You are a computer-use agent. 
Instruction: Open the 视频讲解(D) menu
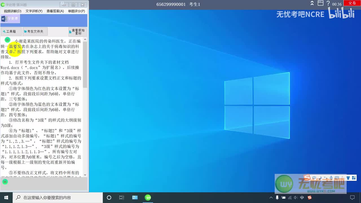[x=12, y=11]
